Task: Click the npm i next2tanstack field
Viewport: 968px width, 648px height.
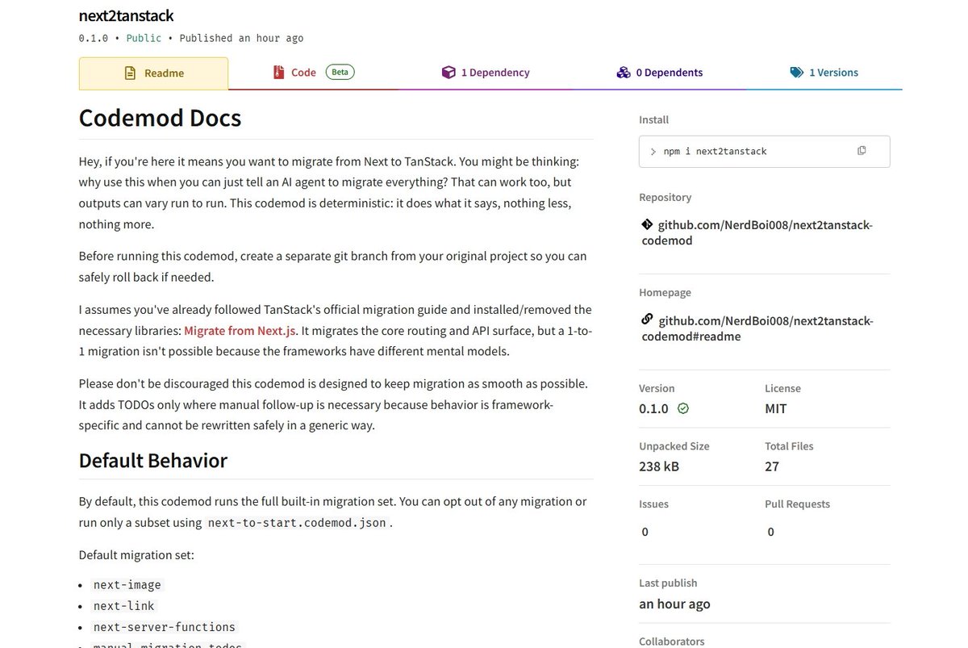Action: point(764,151)
